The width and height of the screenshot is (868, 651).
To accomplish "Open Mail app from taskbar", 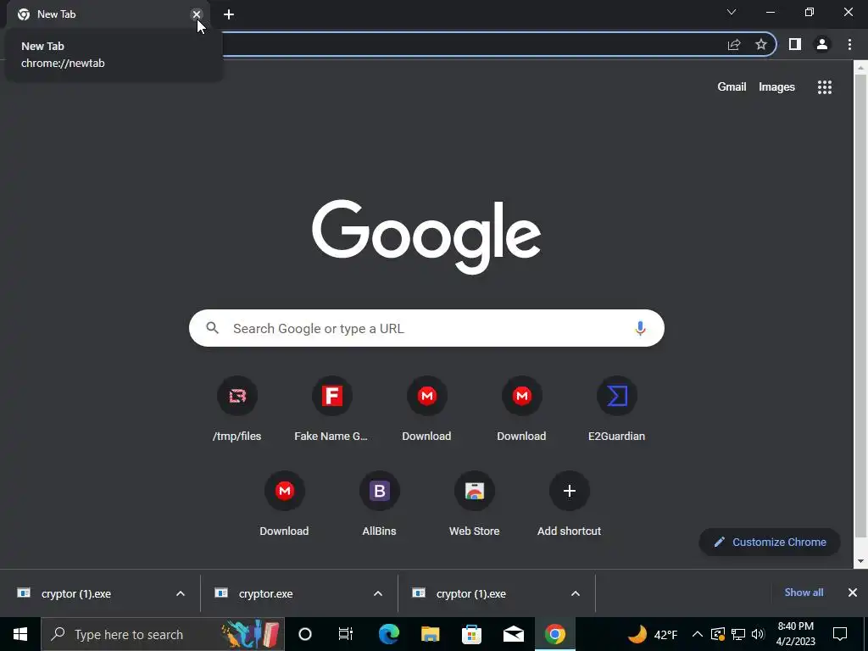I will tap(513, 634).
